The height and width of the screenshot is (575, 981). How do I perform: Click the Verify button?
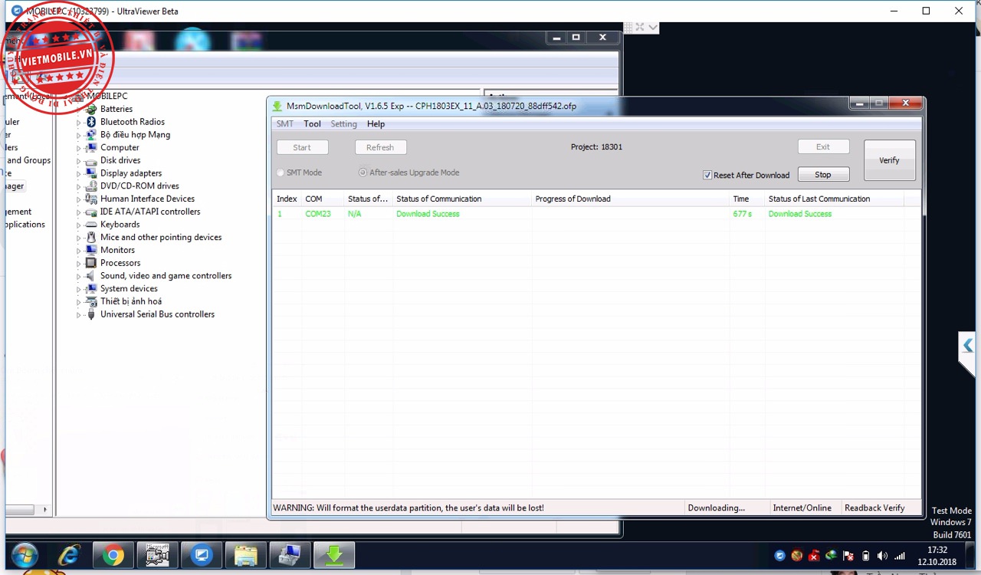click(x=889, y=160)
